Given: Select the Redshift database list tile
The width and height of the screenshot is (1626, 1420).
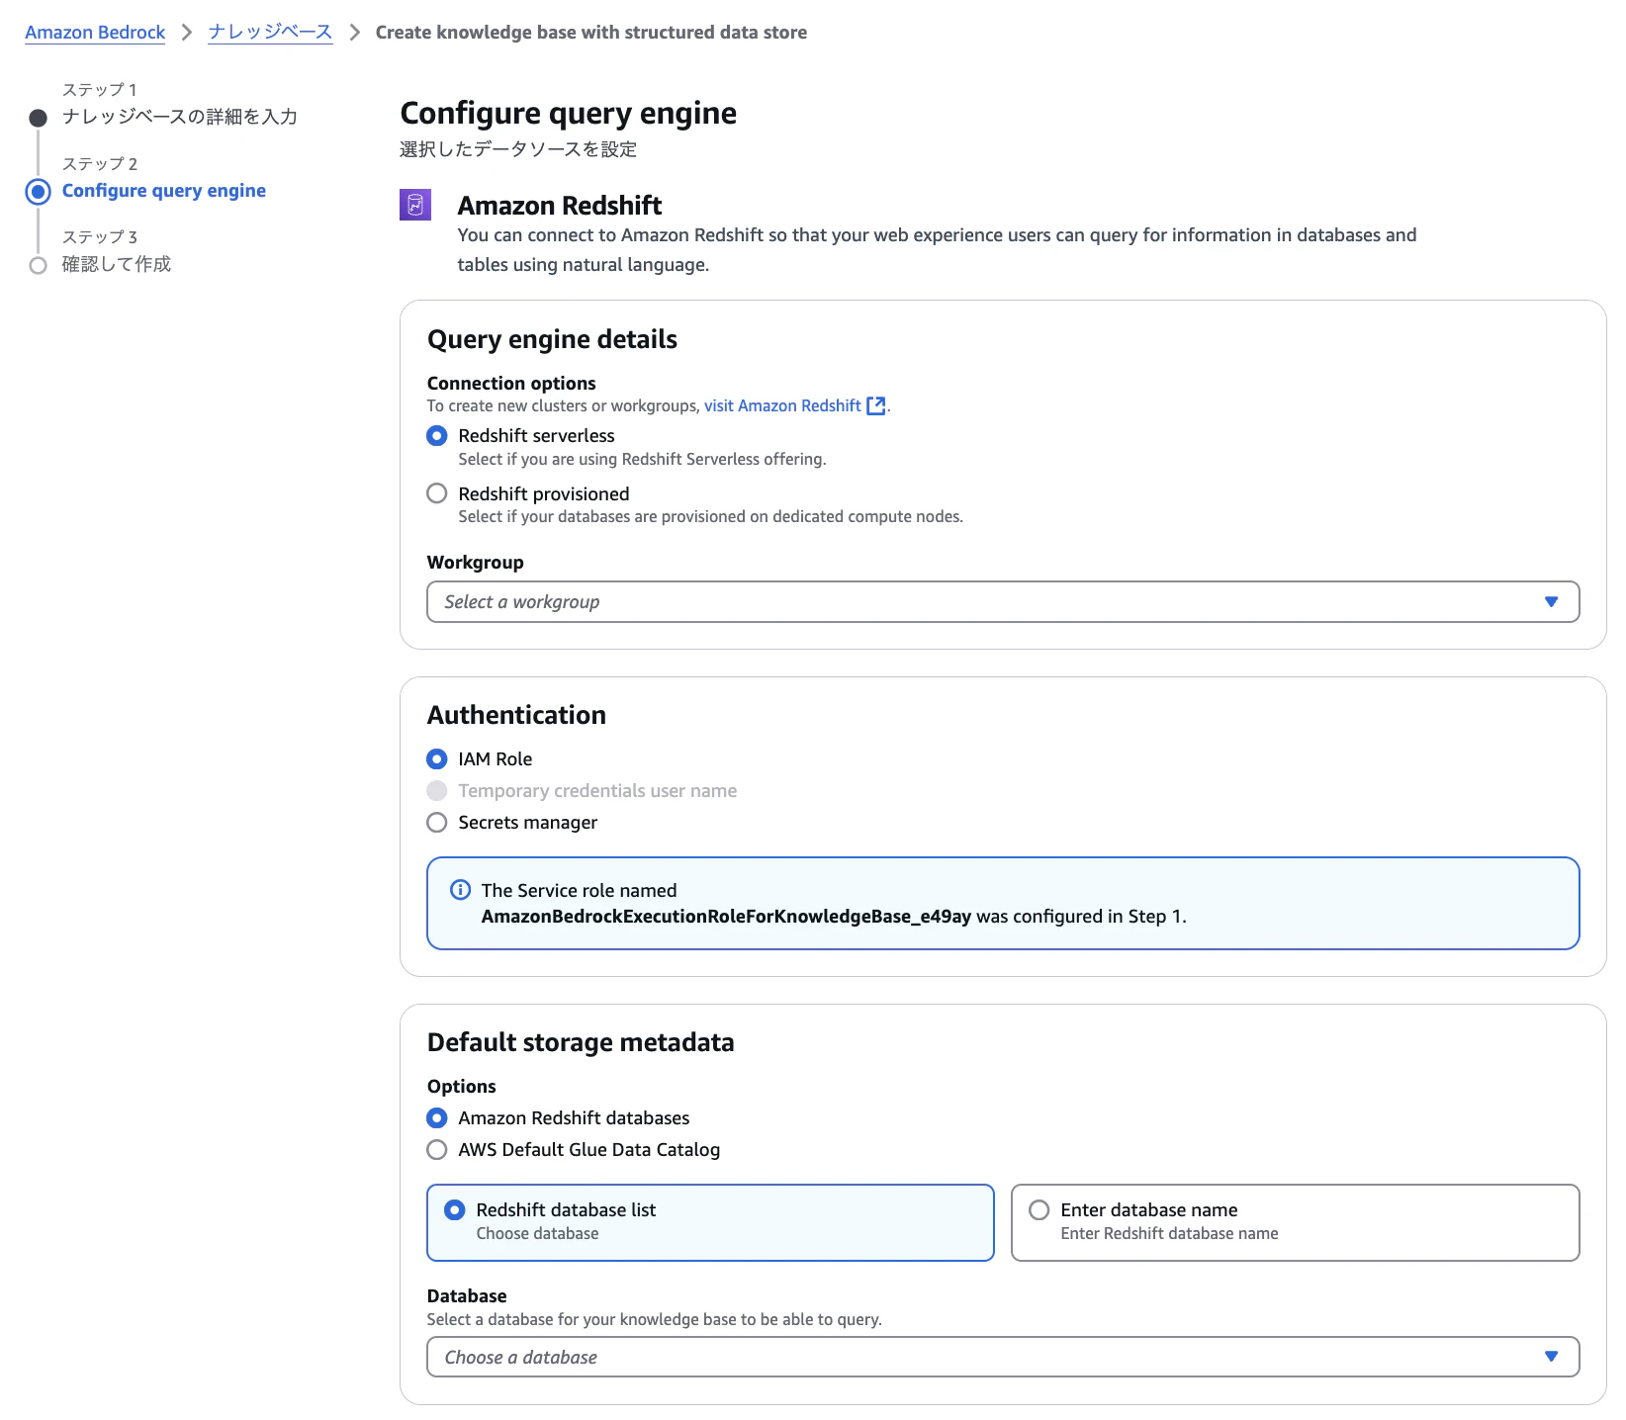Looking at the screenshot, I should coord(710,1222).
